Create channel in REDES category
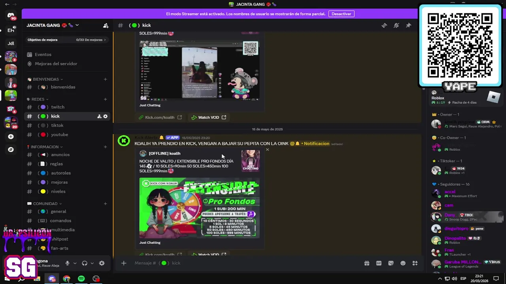This screenshot has height=284, width=506. tap(105, 99)
